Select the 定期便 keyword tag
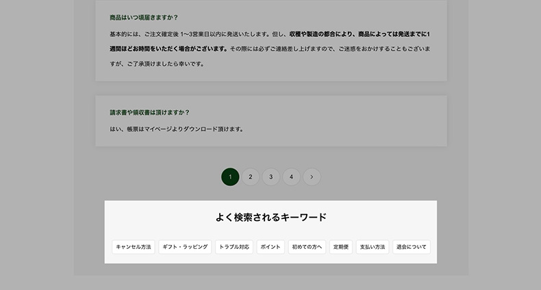The height and width of the screenshot is (290, 541). [x=341, y=247]
